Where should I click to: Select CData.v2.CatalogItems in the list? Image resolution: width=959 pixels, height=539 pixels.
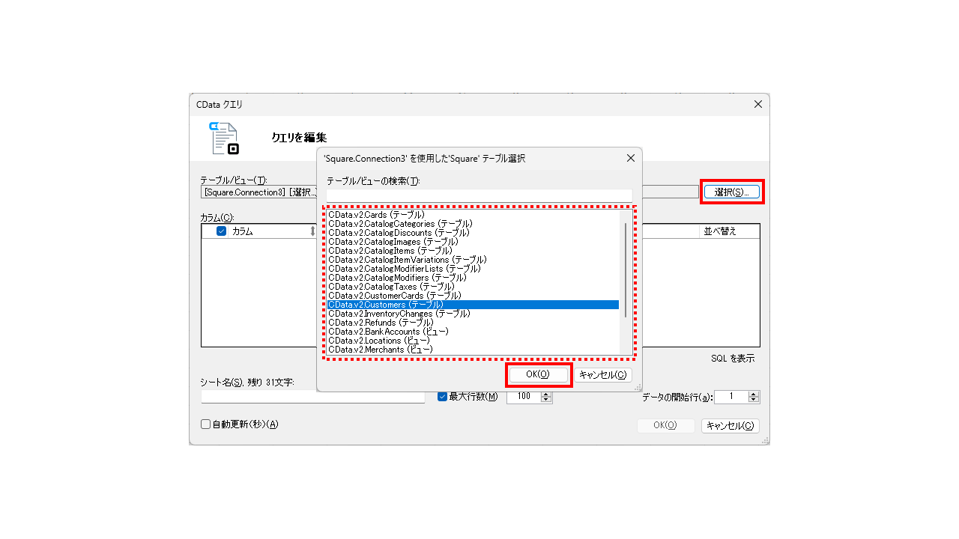point(473,251)
